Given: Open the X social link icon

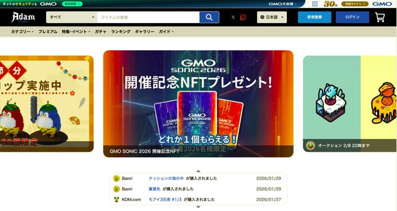Looking at the screenshot, I should (x=233, y=17).
